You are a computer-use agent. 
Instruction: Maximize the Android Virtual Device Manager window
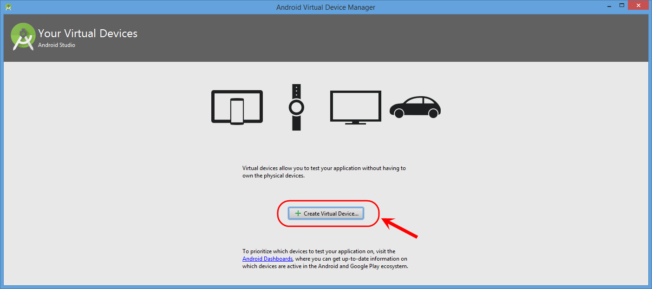point(621,6)
